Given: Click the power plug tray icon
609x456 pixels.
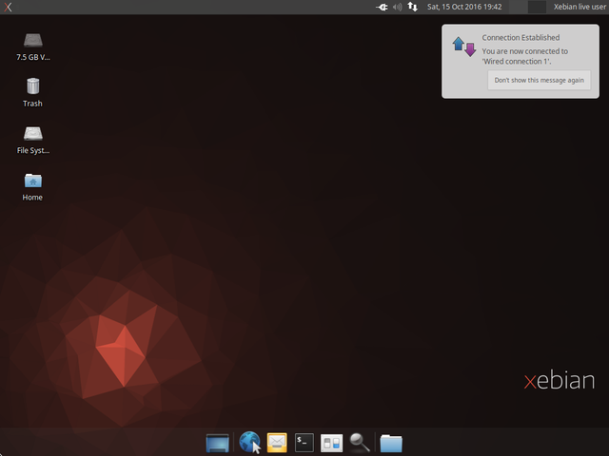Looking at the screenshot, I should [x=382, y=7].
